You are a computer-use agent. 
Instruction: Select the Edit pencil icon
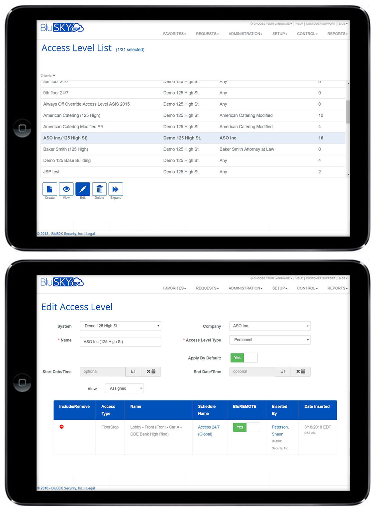82,189
